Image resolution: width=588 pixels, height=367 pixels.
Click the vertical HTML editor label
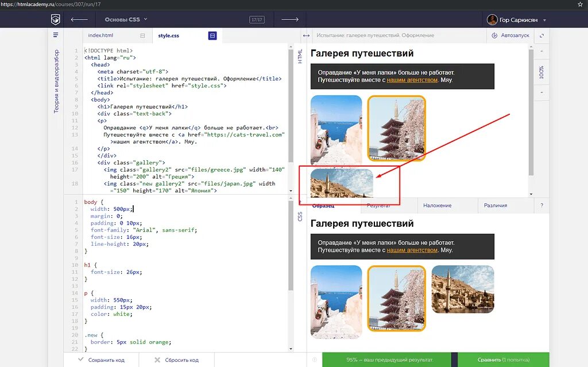(300, 56)
